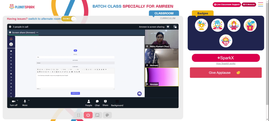This screenshot has width=269, height=121.
Task: Click "3 people in call" text
Action: (20, 27)
